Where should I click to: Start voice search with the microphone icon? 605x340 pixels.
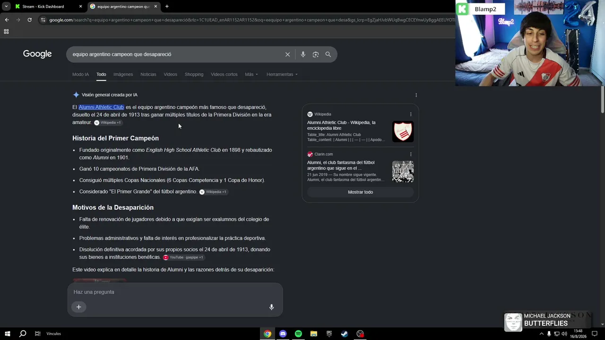pos(303,54)
